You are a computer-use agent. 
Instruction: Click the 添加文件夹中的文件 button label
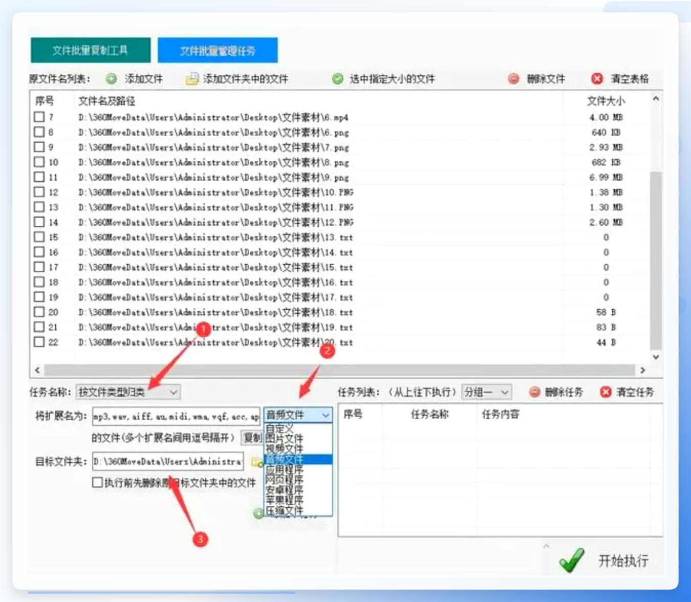tap(246, 79)
